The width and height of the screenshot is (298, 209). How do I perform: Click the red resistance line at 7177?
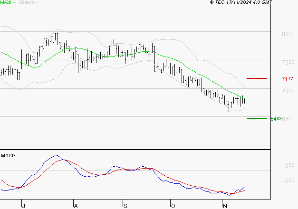(257, 78)
